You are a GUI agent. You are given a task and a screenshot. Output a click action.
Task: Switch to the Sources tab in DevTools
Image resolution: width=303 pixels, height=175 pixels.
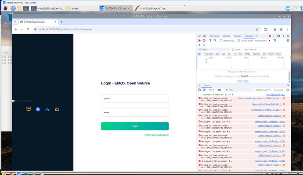coord(238,36)
